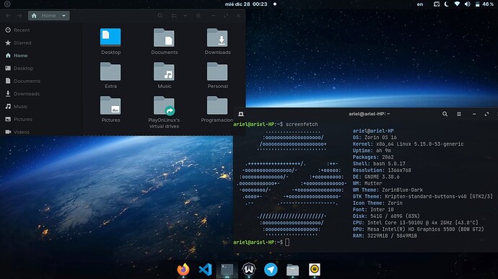
Task: Open the volume control in top bar
Action: click(468, 4)
